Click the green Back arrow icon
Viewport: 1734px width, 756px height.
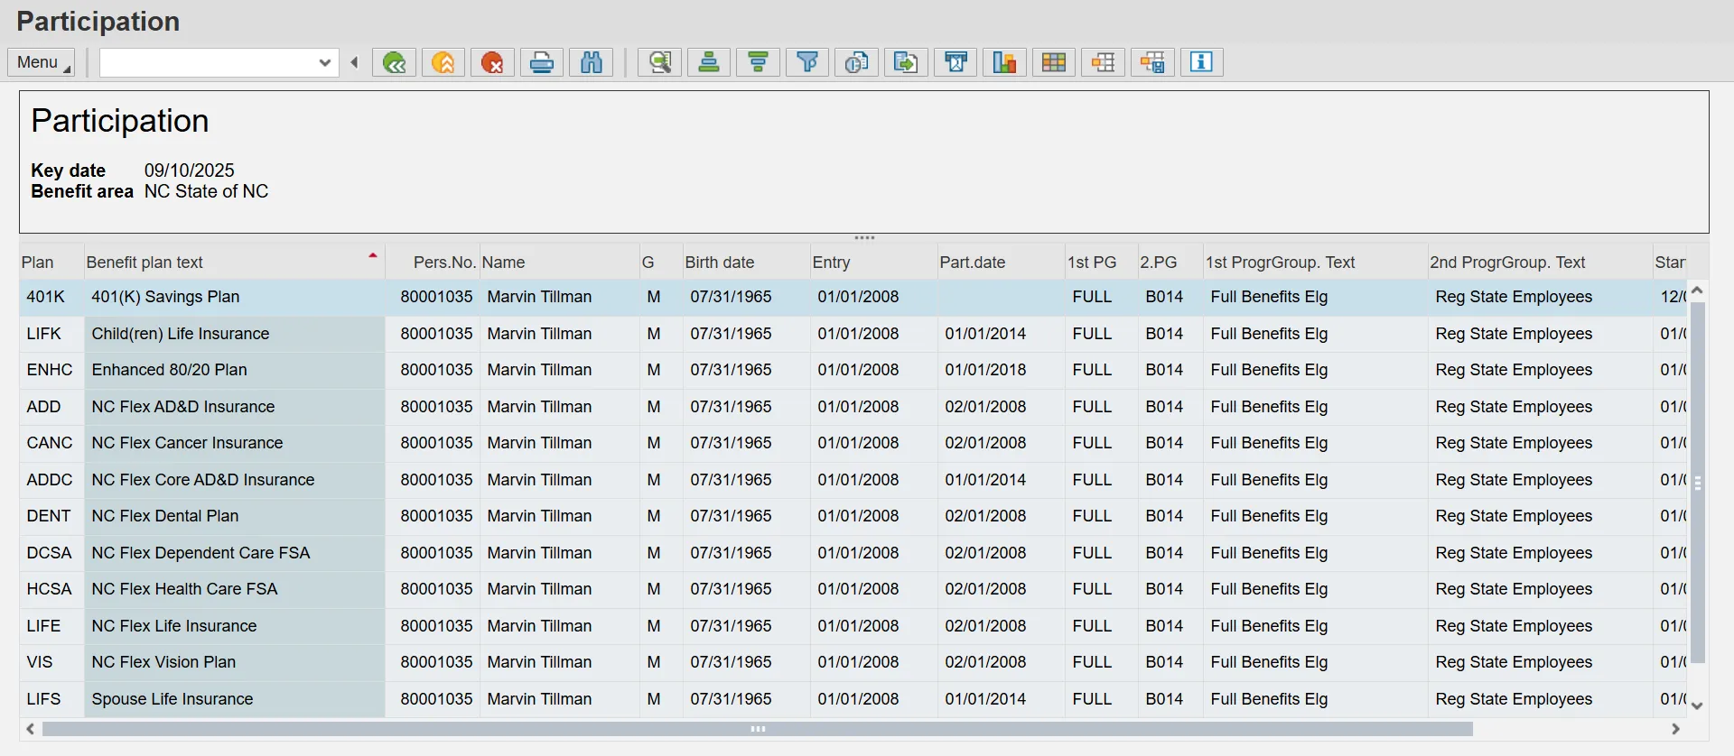point(394,62)
